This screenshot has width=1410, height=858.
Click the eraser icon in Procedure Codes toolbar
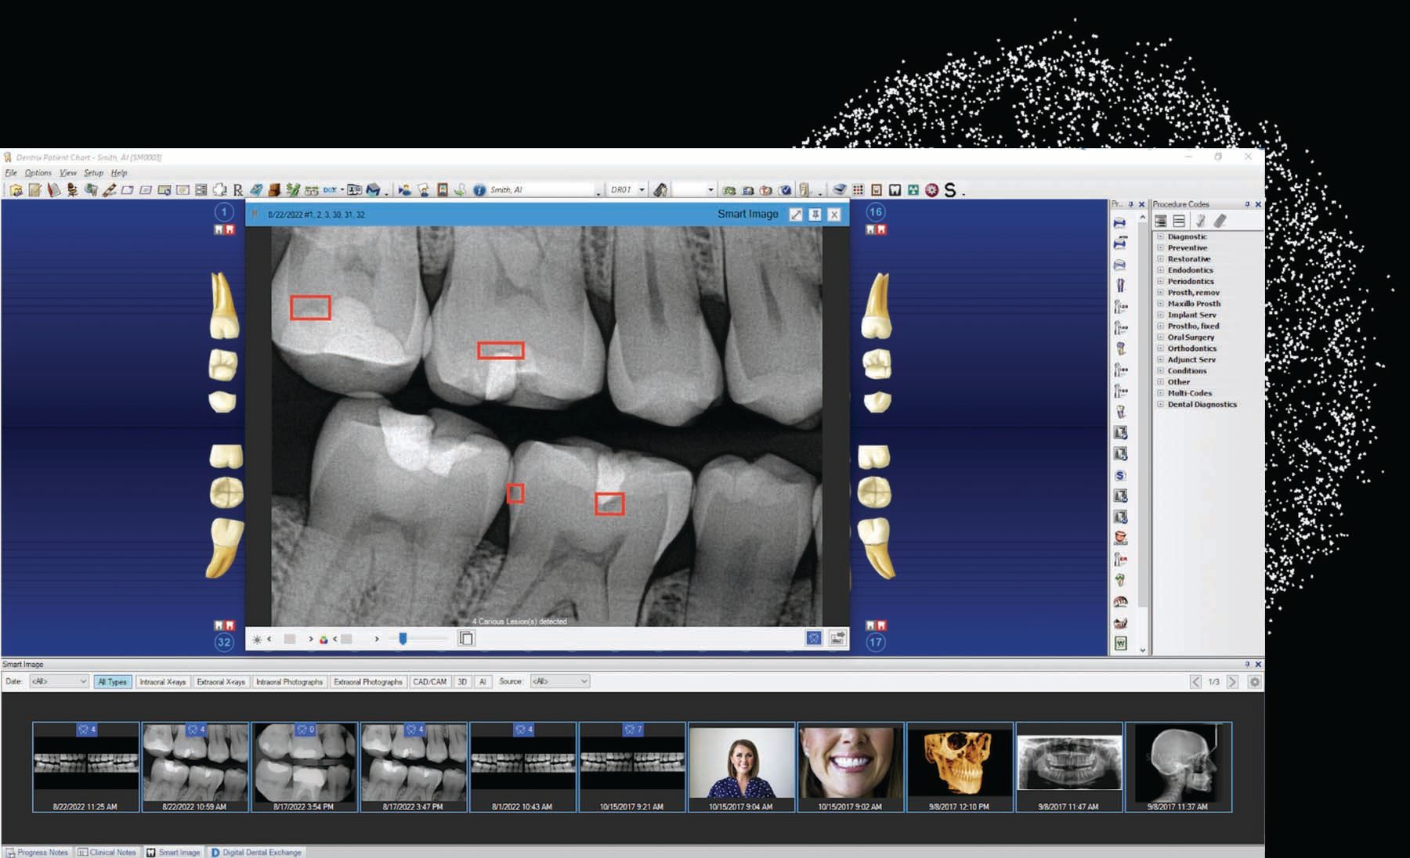pyautogui.click(x=1220, y=221)
